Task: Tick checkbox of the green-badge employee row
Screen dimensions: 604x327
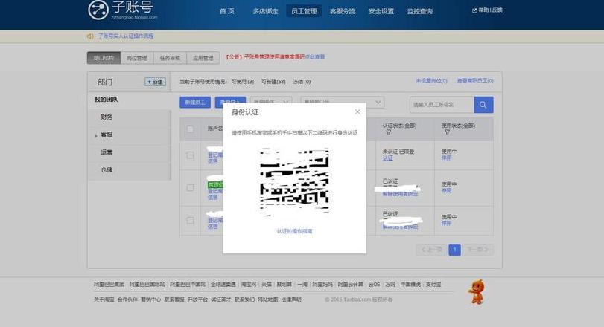Action: pos(190,187)
